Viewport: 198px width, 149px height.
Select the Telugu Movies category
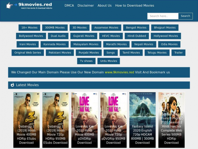click(157, 53)
